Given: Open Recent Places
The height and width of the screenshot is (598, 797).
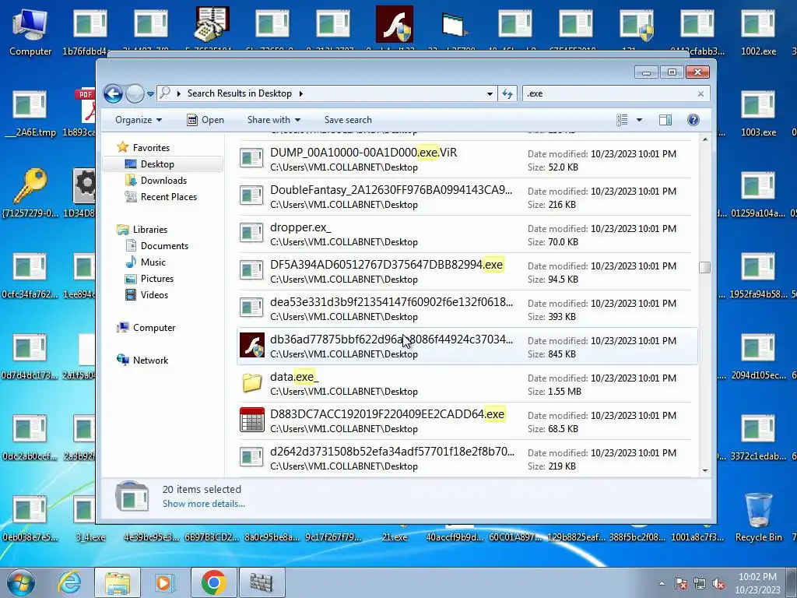Looking at the screenshot, I should pyautogui.click(x=169, y=197).
